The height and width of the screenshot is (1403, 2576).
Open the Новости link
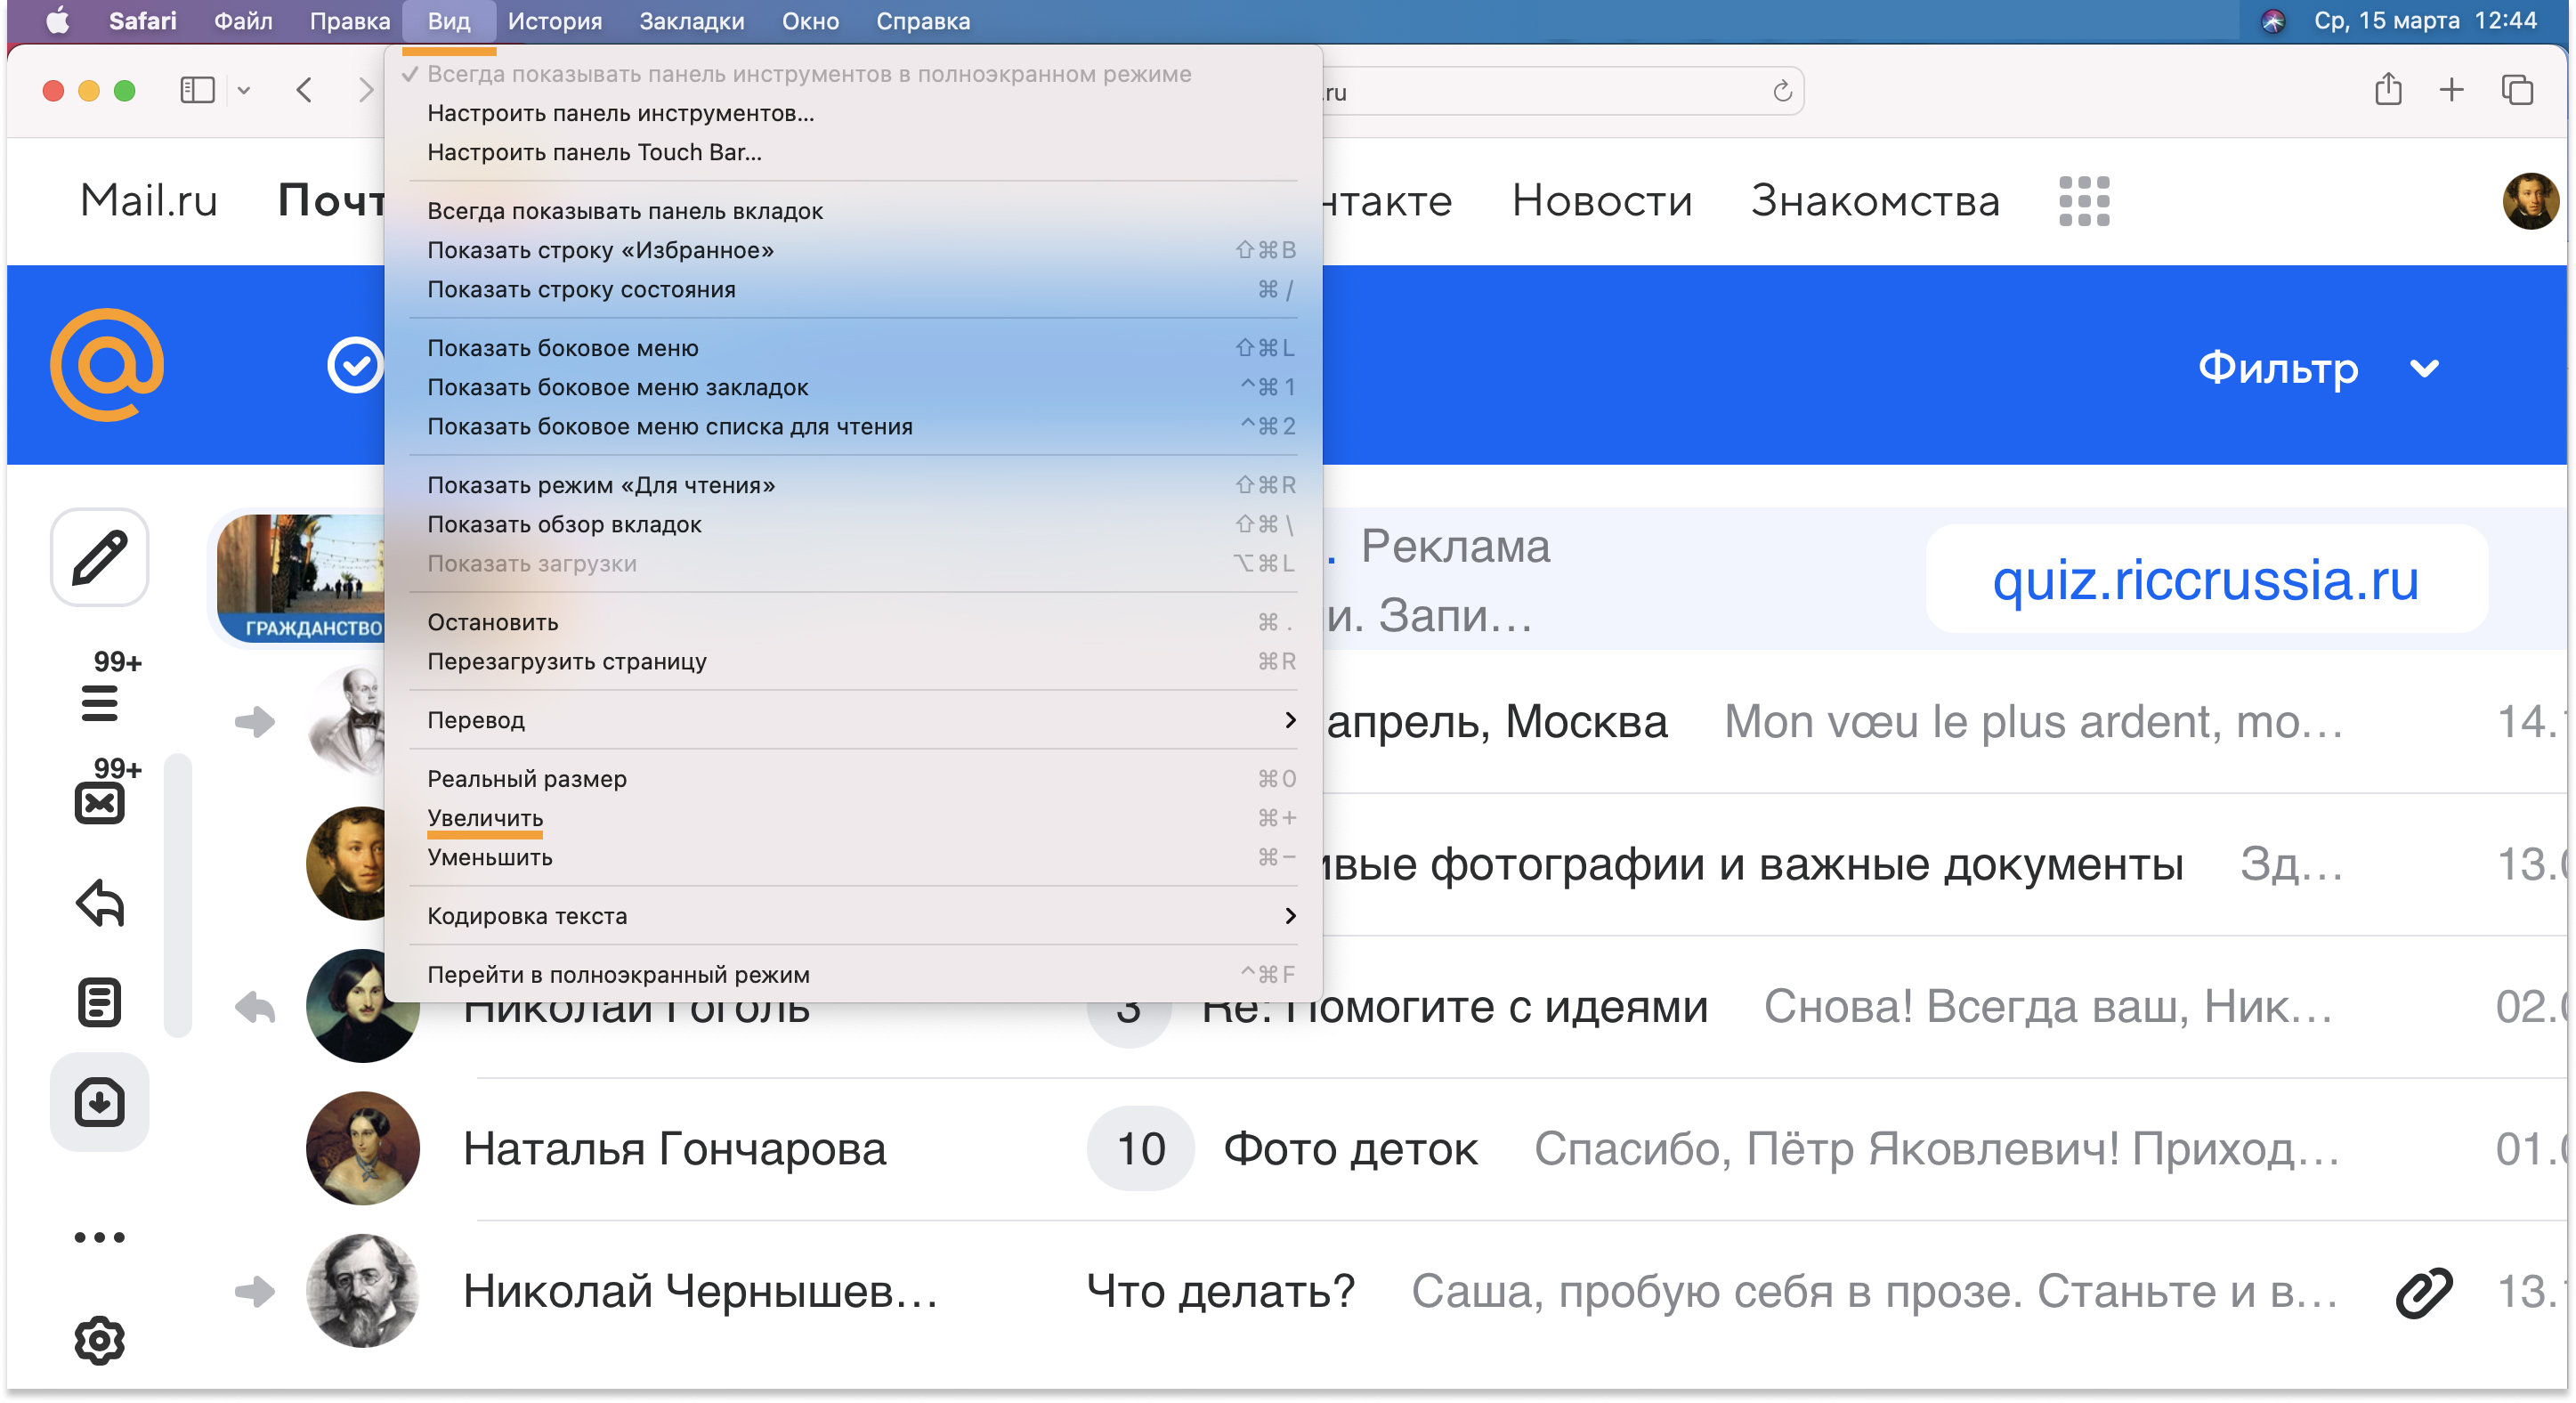pos(1601,201)
